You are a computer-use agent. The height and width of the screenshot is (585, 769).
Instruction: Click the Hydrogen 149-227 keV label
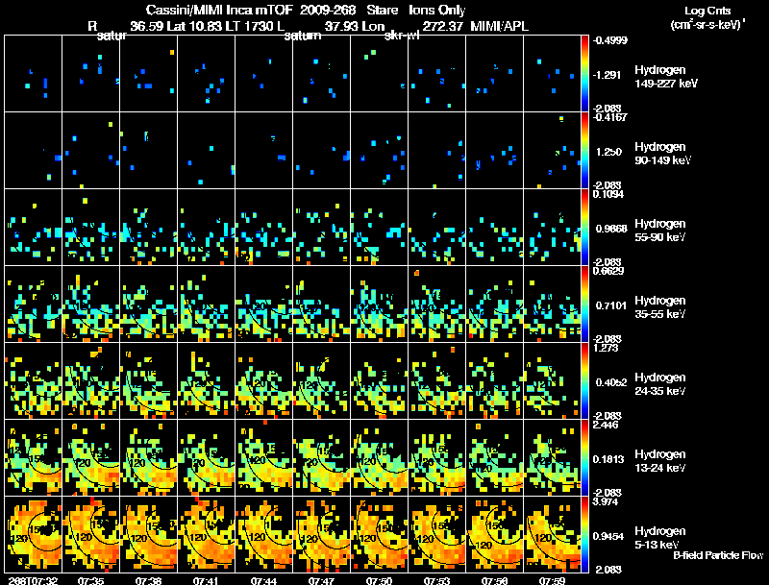point(666,77)
